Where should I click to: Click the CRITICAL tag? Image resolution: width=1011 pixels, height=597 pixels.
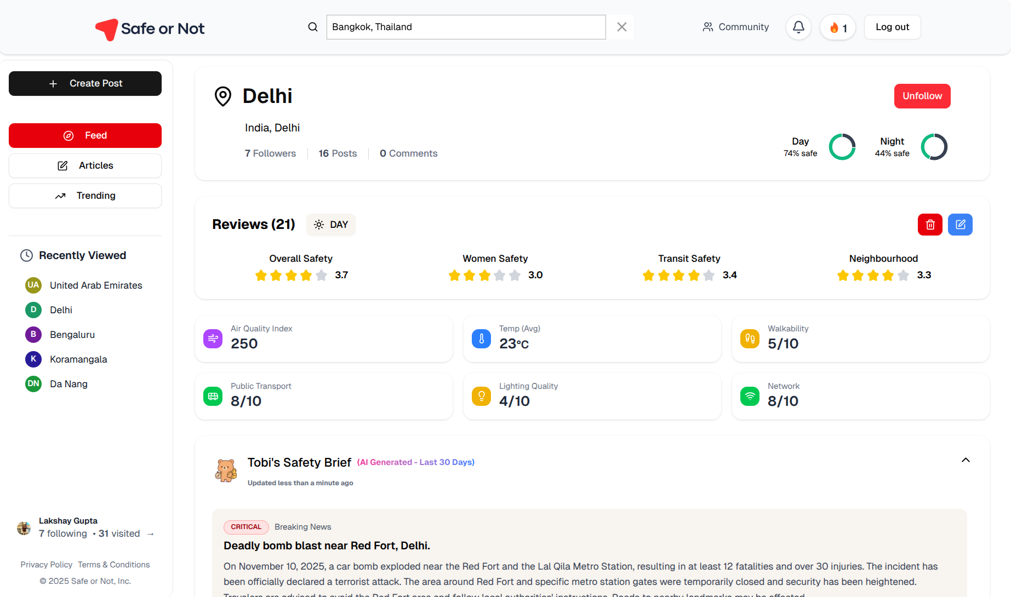pyautogui.click(x=246, y=527)
